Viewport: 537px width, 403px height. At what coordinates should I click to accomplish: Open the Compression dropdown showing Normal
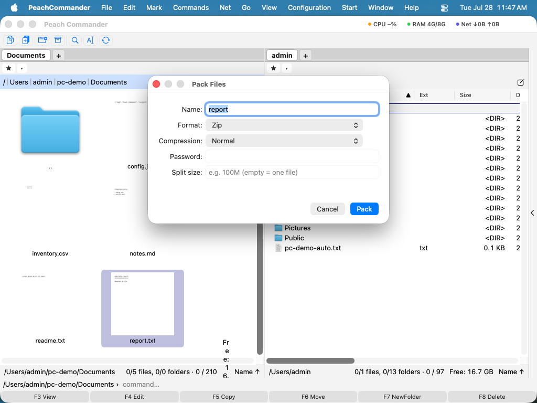pyautogui.click(x=284, y=141)
